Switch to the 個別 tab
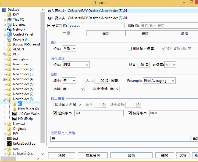The height and width of the screenshot is (162, 198). (x=106, y=34)
